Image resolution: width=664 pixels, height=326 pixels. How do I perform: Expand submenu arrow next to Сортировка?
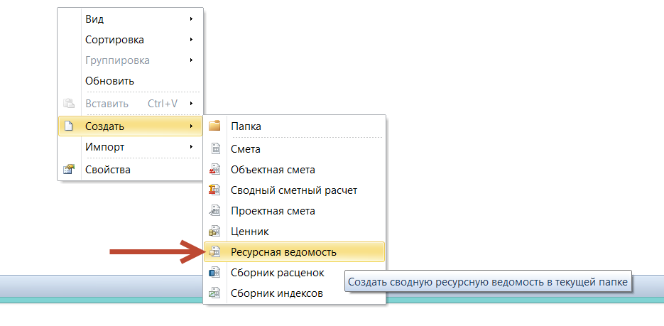pos(192,40)
